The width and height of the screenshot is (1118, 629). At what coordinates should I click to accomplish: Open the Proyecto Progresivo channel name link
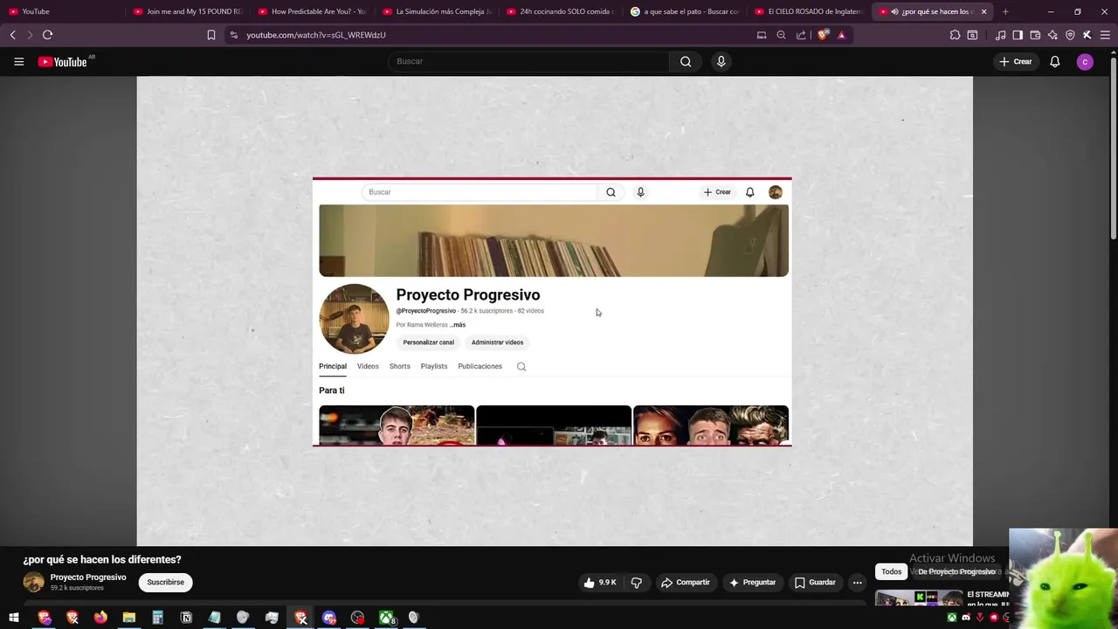pyautogui.click(x=88, y=577)
